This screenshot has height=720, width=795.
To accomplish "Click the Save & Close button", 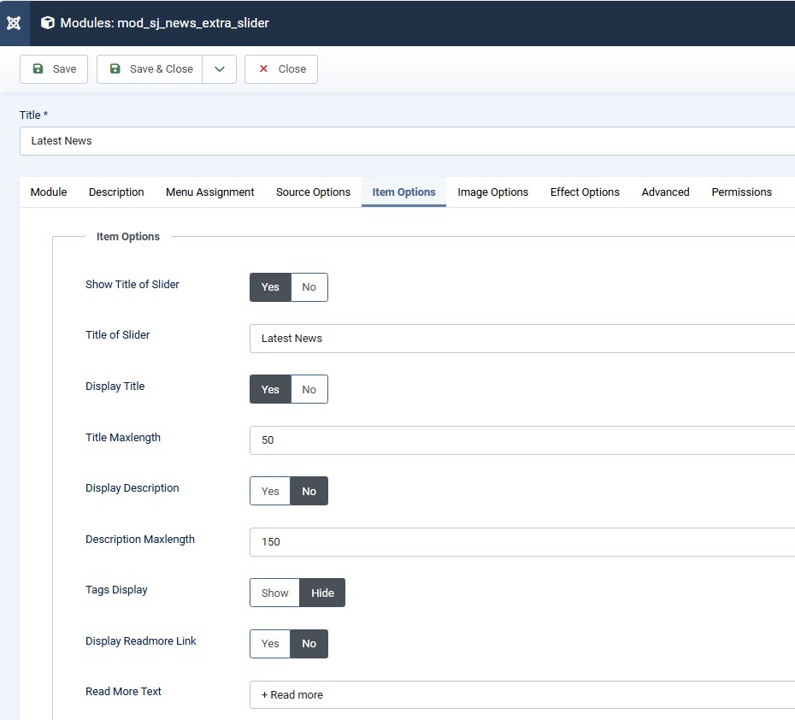I will pyautogui.click(x=150, y=69).
